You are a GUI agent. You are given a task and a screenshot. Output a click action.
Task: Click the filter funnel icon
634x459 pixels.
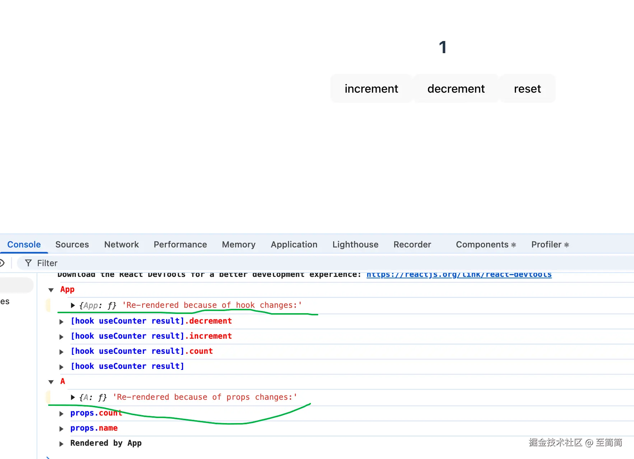[28, 263]
